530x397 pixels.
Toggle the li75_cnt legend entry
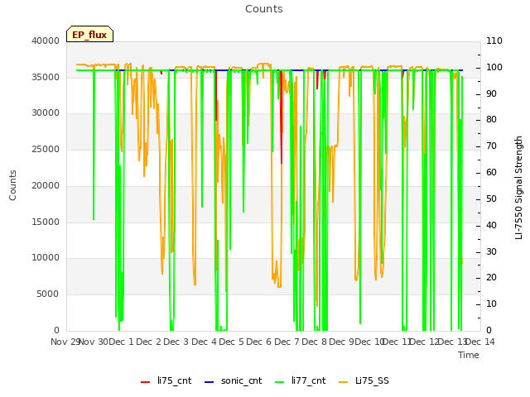point(166,380)
